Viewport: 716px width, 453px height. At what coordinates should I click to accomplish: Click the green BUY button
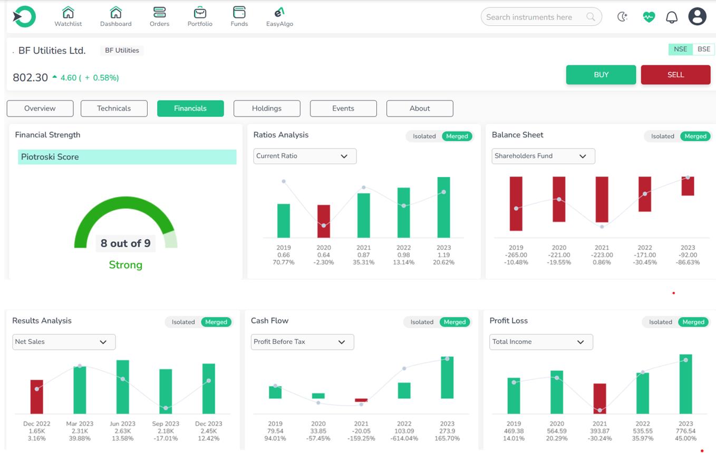(x=601, y=75)
